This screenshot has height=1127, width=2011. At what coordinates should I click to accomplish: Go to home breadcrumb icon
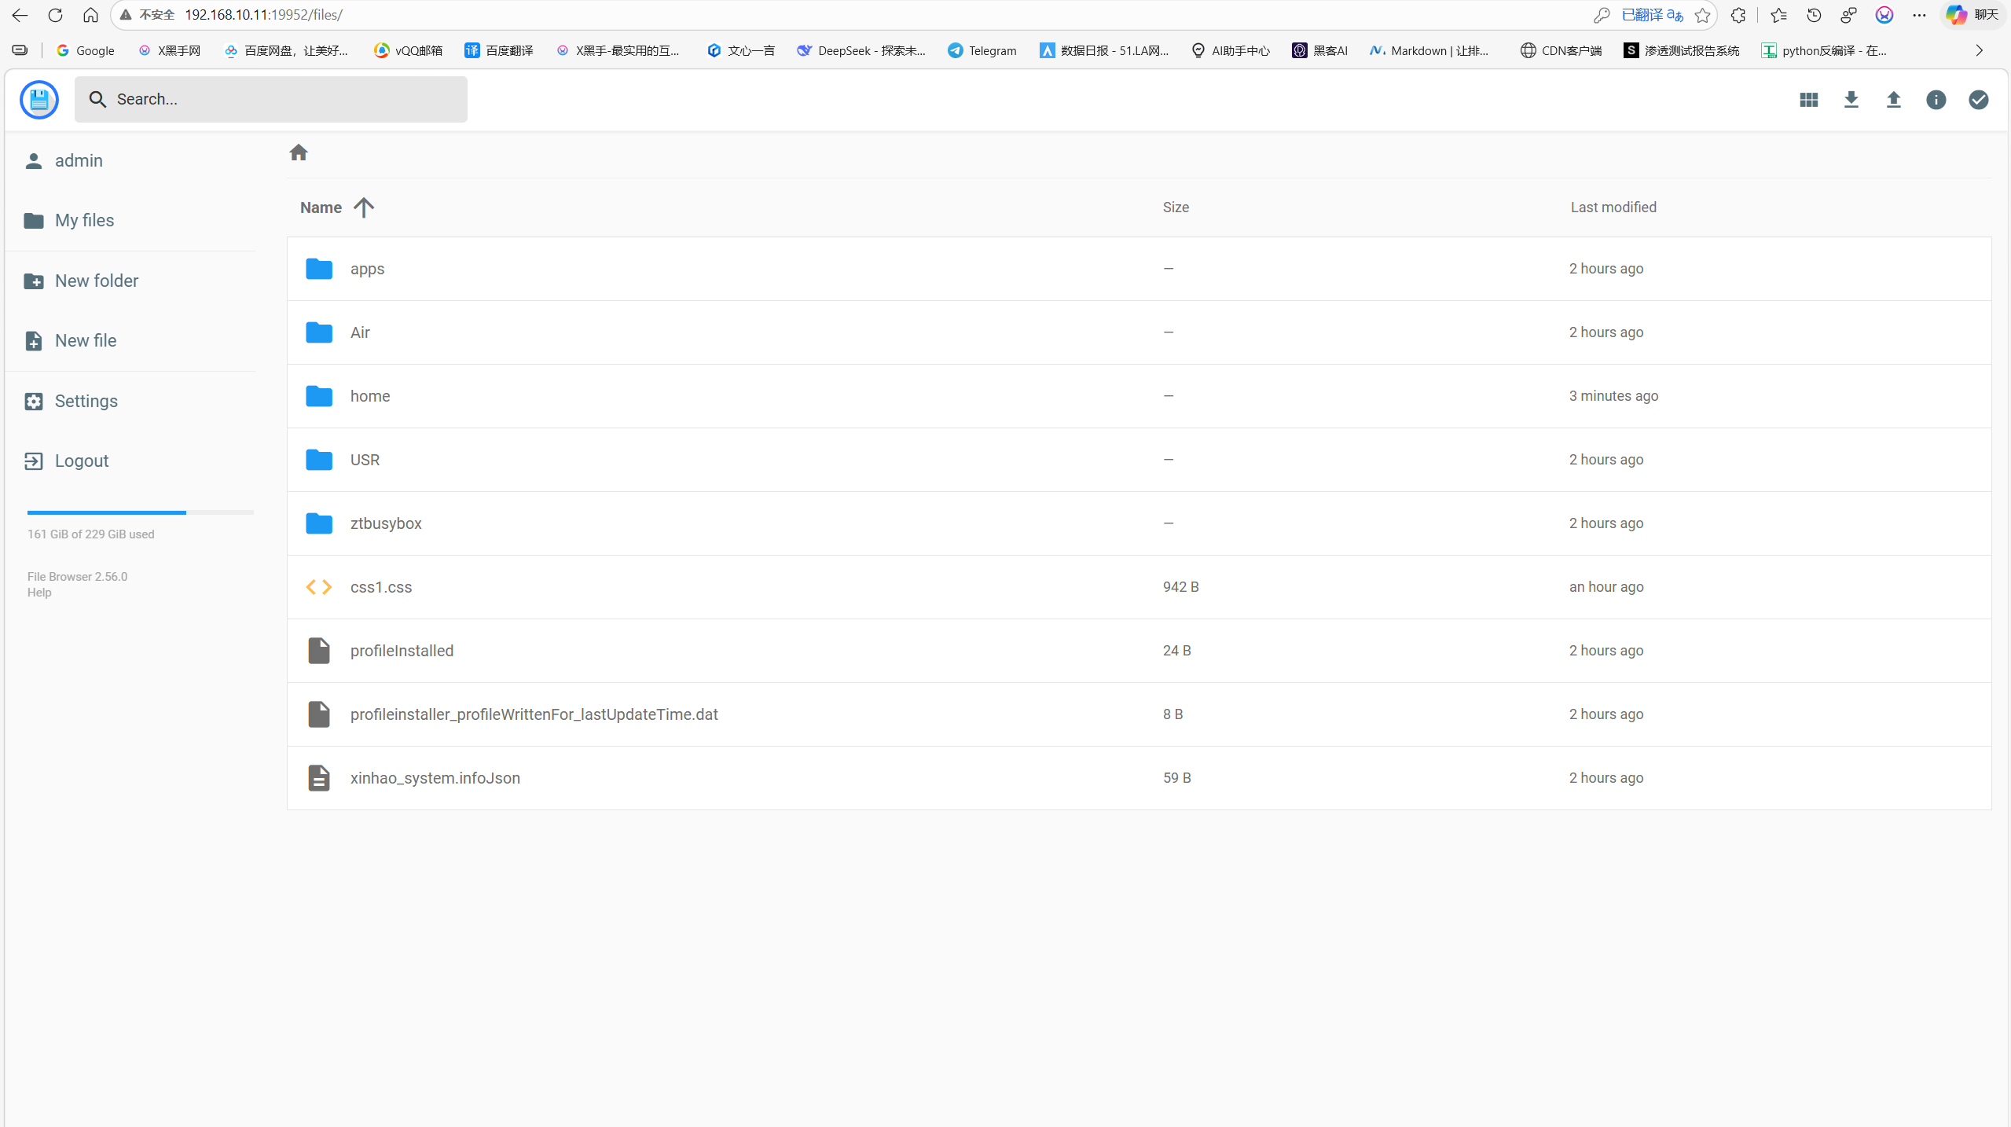298,152
